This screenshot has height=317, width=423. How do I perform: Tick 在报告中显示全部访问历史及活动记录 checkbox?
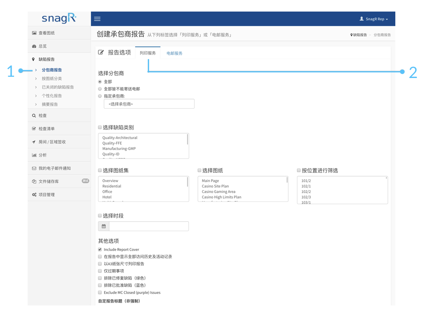(100, 257)
